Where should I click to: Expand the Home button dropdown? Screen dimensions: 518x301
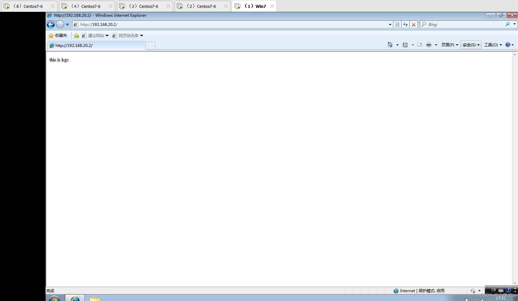tap(397, 45)
